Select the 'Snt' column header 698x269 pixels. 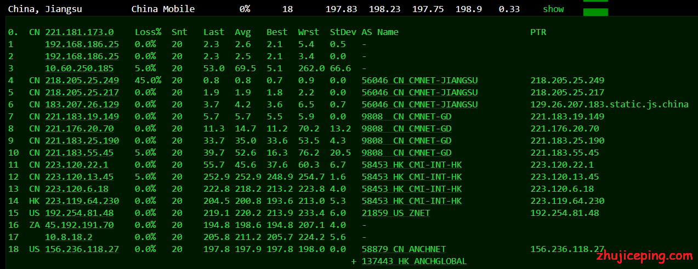(x=179, y=32)
